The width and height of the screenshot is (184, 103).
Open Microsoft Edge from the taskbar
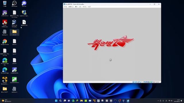pos(73,101)
